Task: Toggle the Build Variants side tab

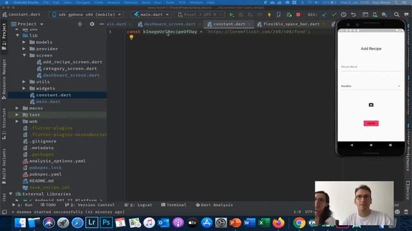Action: 4,166
